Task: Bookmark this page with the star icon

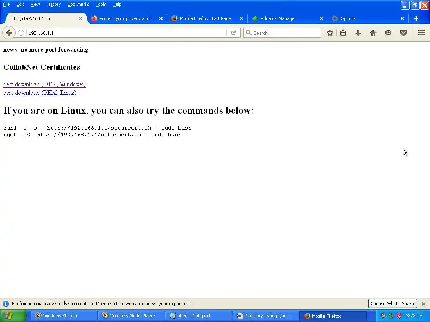Action: click(x=330, y=33)
